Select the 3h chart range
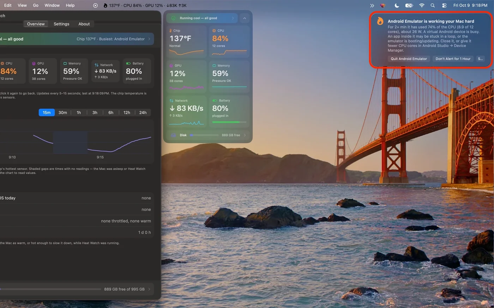Image resolution: width=494 pixels, height=308 pixels. click(95, 113)
